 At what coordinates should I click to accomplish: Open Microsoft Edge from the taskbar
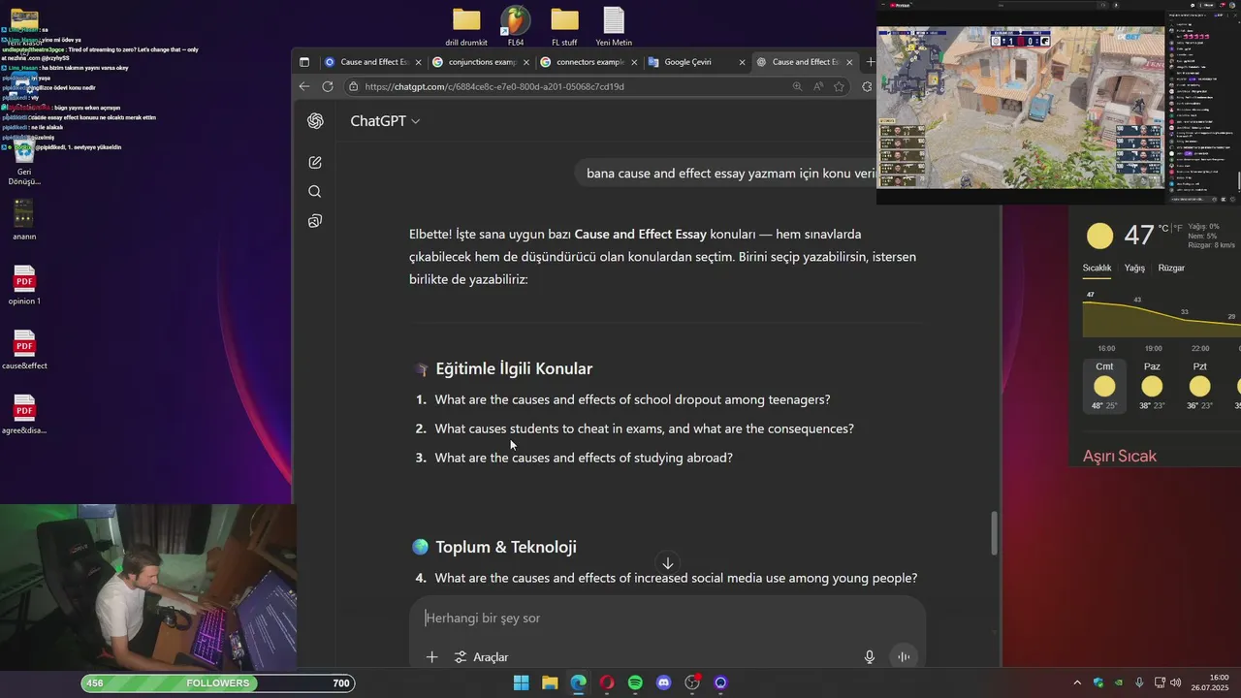[x=579, y=682]
